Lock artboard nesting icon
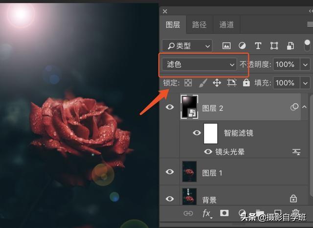The height and width of the screenshot is (228, 313). coord(232,83)
